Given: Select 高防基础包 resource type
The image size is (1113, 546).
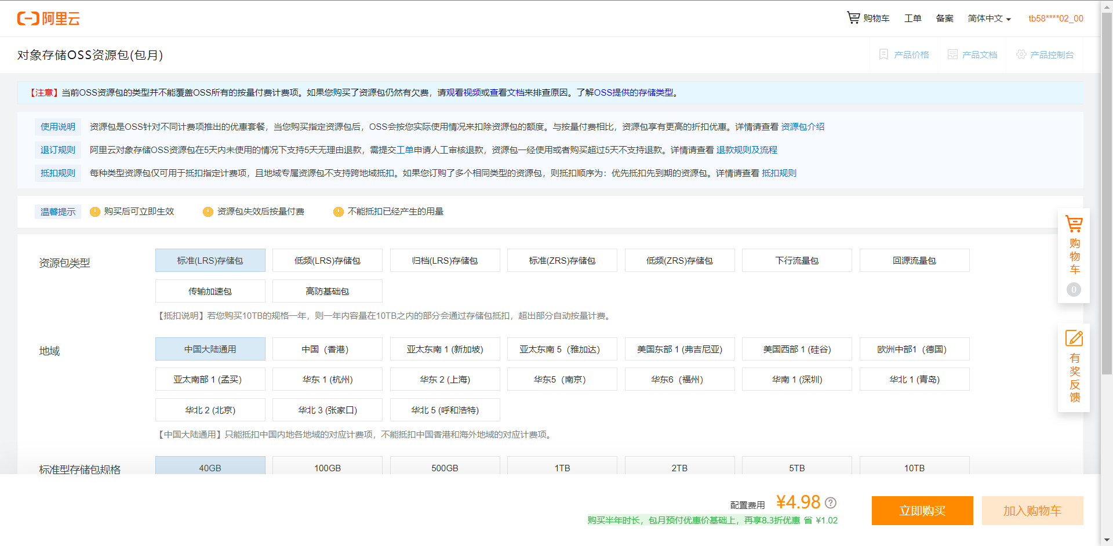Looking at the screenshot, I should pos(328,291).
